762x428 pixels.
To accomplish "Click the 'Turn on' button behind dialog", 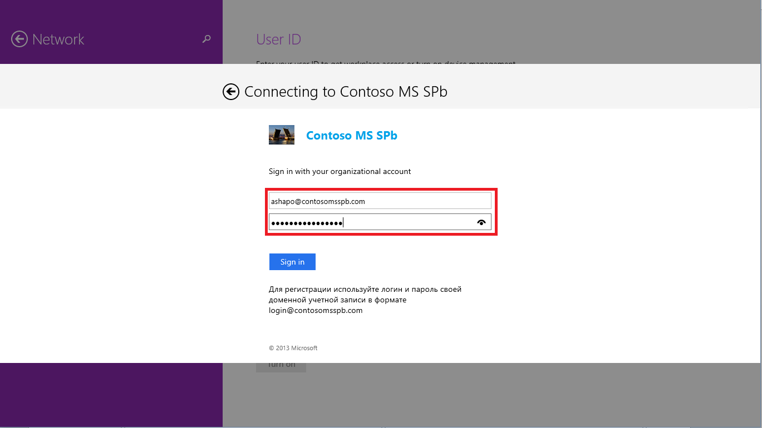I will pyautogui.click(x=281, y=367).
